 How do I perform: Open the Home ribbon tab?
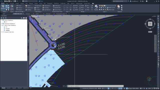pos(3,3)
